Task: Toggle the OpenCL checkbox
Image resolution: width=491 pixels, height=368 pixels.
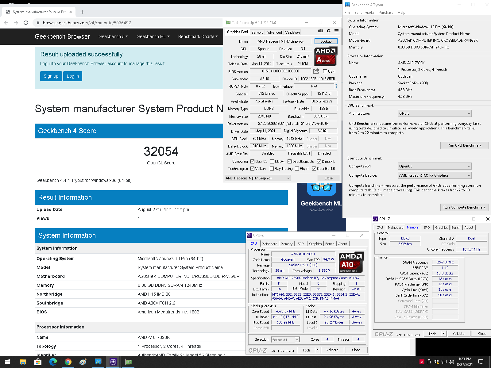Action: click(252, 162)
